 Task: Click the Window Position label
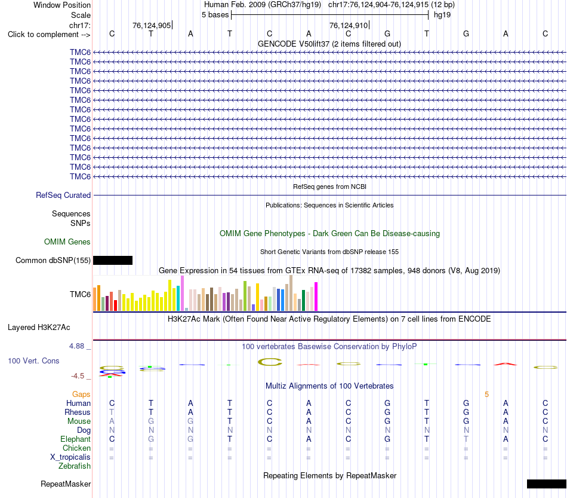coord(62,5)
